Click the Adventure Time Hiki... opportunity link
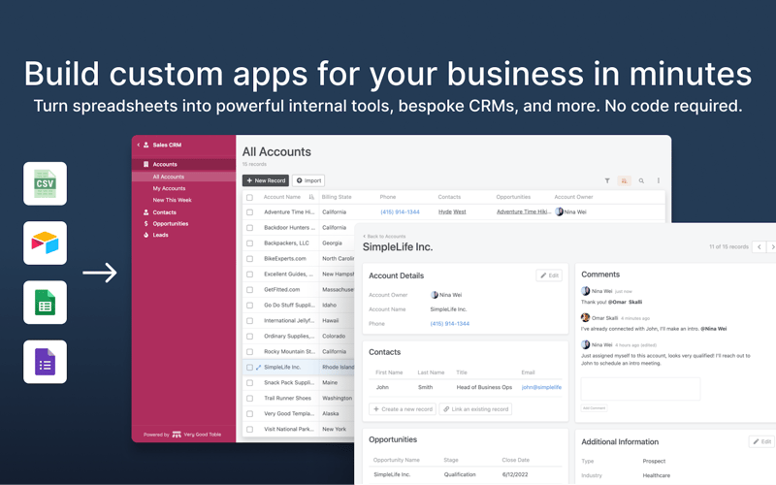The width and height of the screenshot is (776, 485). (x=524, y=211)
